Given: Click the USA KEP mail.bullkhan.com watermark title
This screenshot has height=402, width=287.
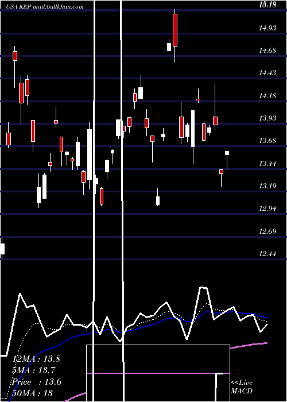Looking at the screenshot, I should (45, 7).
